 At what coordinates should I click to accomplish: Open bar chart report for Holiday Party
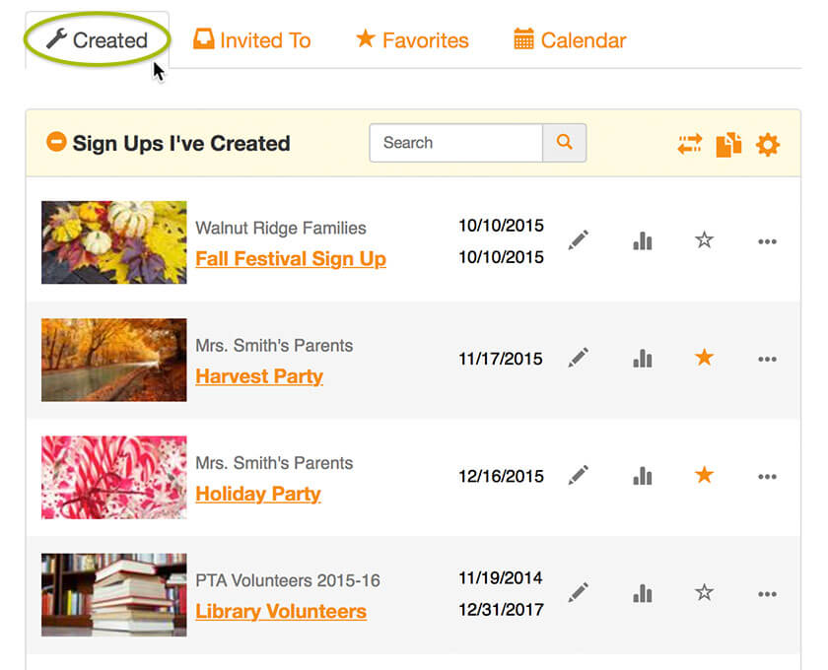click(642, 476)
